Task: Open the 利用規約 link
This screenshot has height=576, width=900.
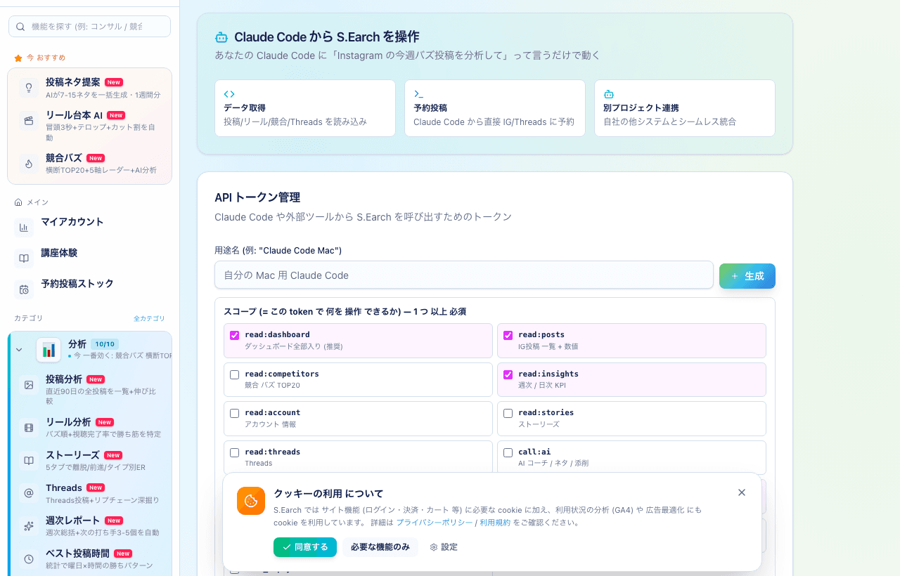Action: 495,523
